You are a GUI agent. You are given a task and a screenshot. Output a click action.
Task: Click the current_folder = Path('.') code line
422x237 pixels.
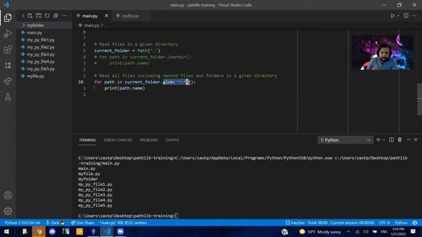click(127, 51)
